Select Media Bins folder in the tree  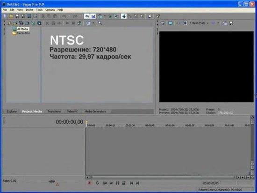pos(23,33)
